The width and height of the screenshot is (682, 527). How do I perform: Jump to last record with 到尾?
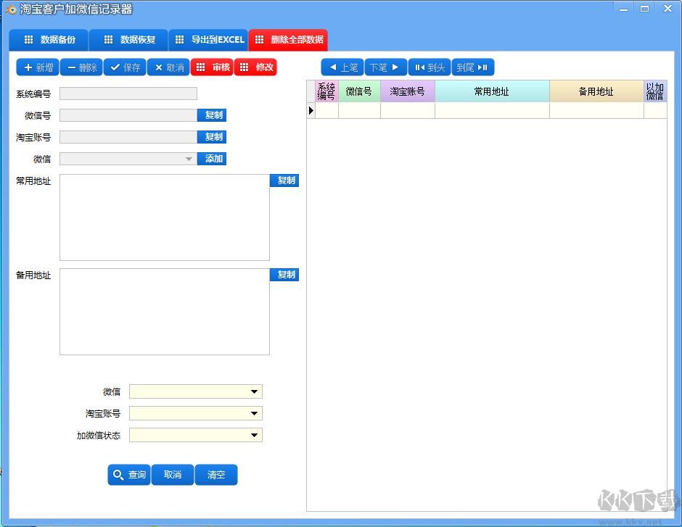pos(473,67)
